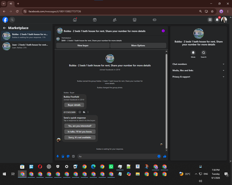Open the File Explorer folder on taskbar
This screenshot has width=232, height=185.
(x=138, y=174)
